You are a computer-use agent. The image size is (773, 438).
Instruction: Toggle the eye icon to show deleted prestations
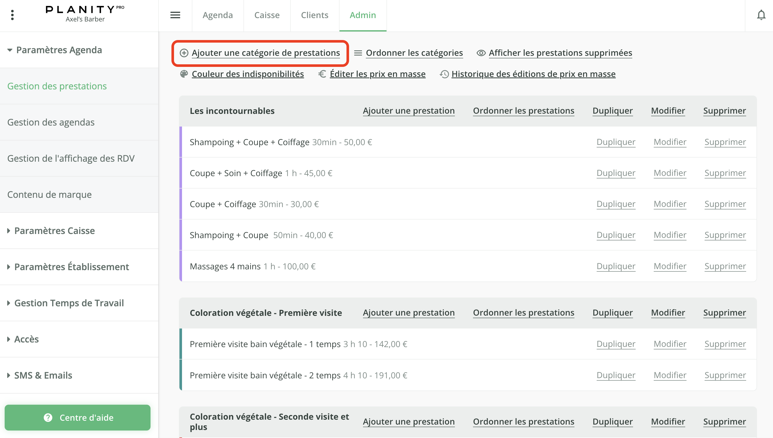[x=481, y=53]
